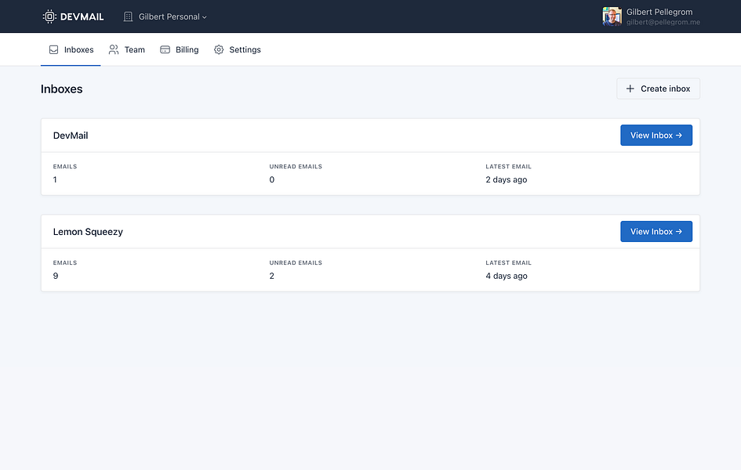The image size is (741, 470).
Task: Expand the workspace switcher chevron
Action: (202, 16)
